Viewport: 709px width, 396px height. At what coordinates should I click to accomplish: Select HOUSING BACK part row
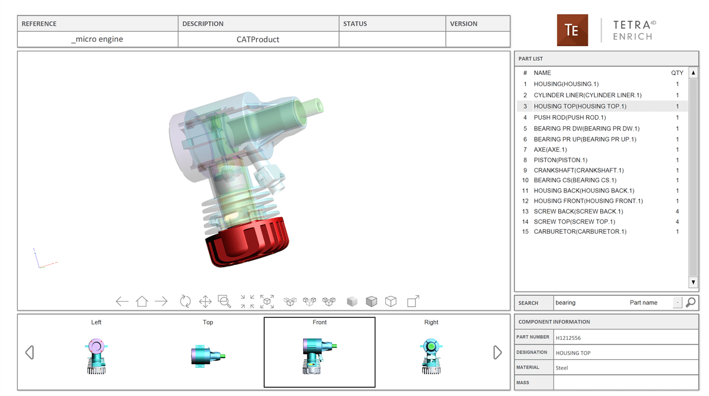602,191
